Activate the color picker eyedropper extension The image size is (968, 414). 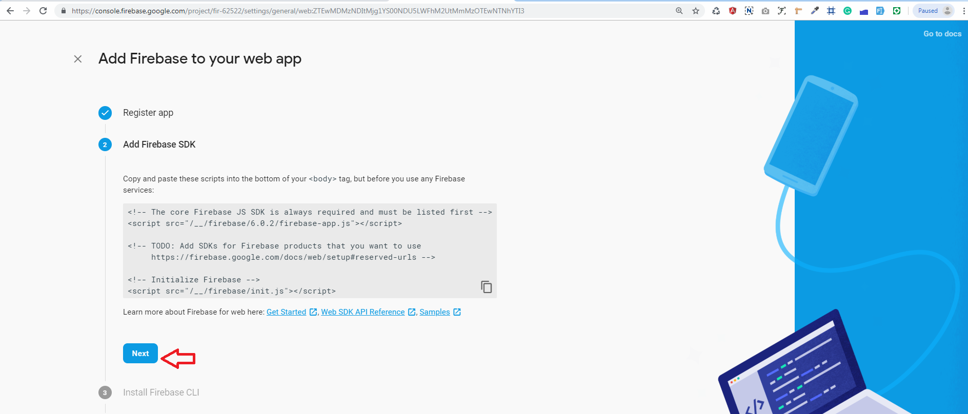click(815, 11)
